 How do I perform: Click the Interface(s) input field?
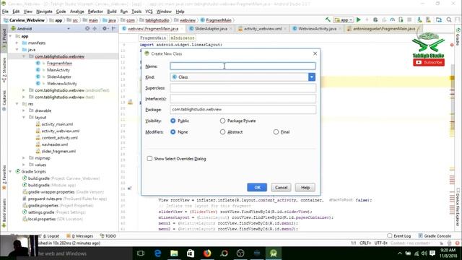tap(243, 99)
